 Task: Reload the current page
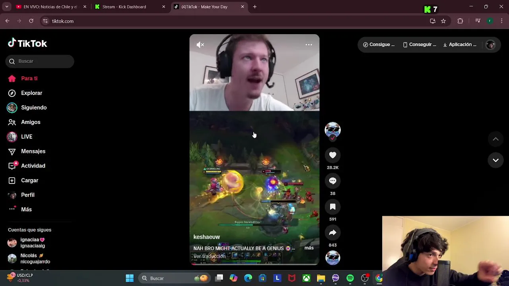pos(31,21)
